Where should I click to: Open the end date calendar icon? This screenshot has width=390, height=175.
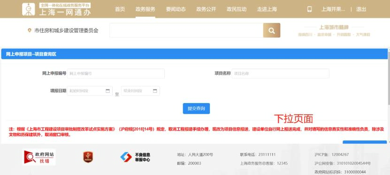[x=155, y=91]
